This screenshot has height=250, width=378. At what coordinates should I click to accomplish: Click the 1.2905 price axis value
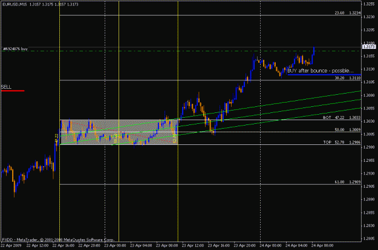(x=369, y=187)
